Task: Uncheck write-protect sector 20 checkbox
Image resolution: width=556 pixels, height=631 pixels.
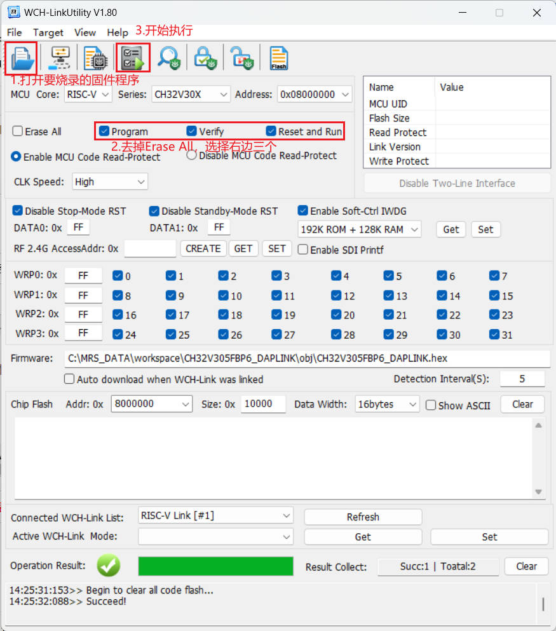Action: 336,315
